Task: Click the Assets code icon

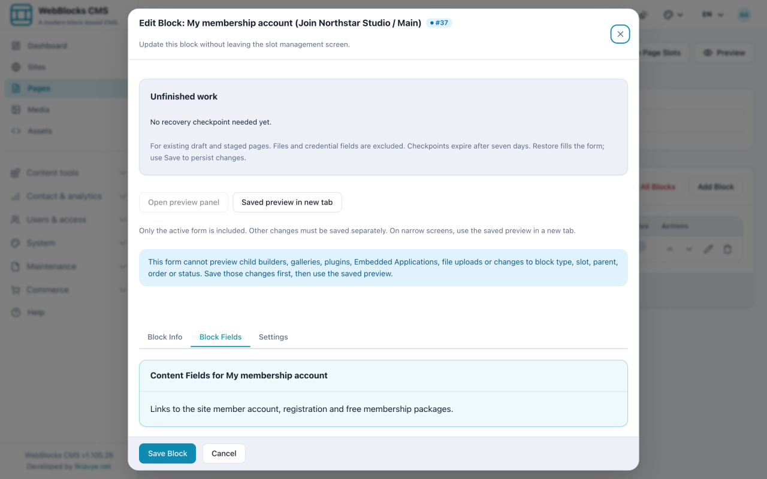Action: [16, 131]
